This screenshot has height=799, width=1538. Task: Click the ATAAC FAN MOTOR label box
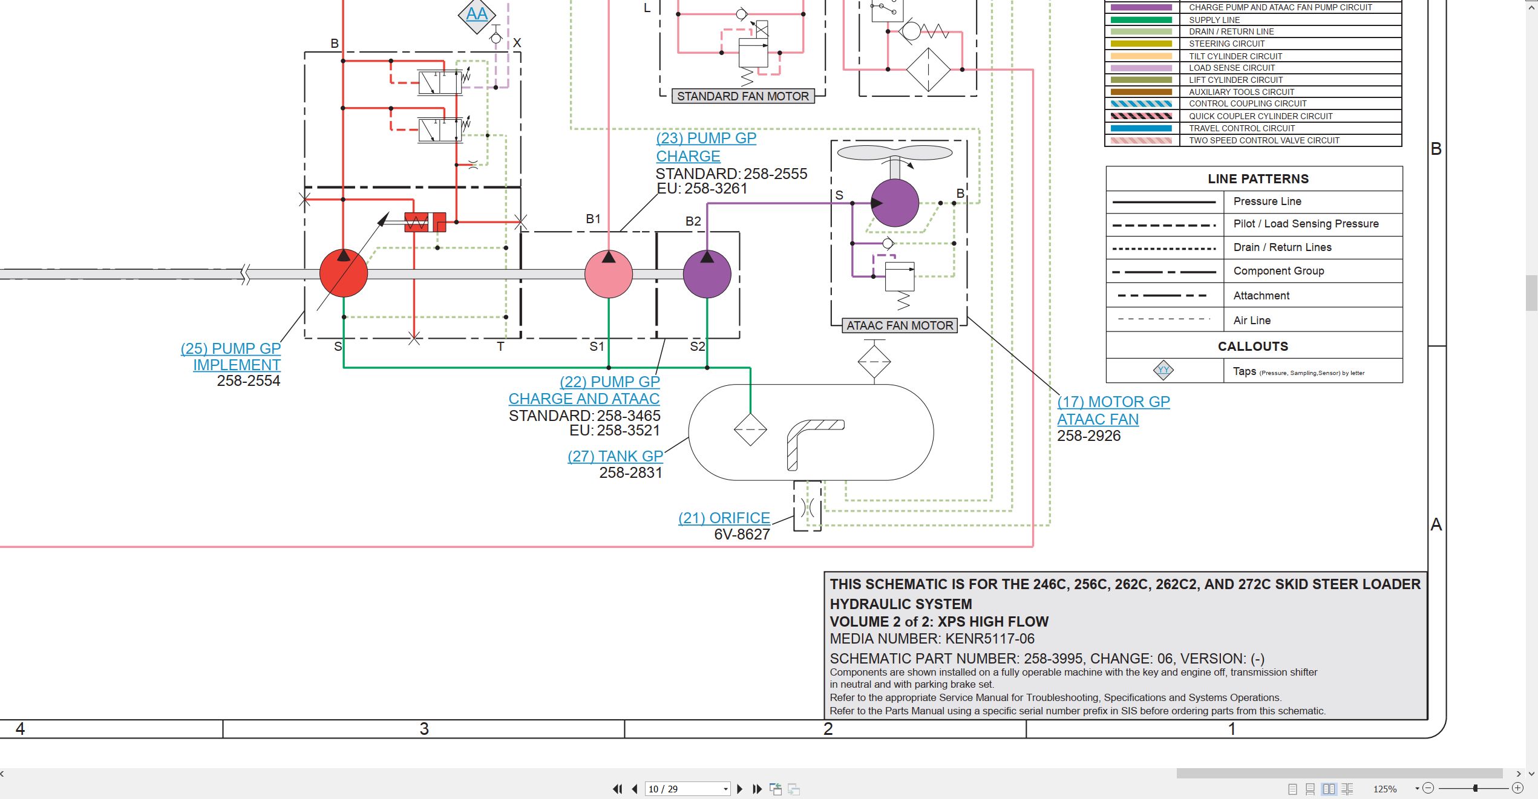tap(900, 325)
